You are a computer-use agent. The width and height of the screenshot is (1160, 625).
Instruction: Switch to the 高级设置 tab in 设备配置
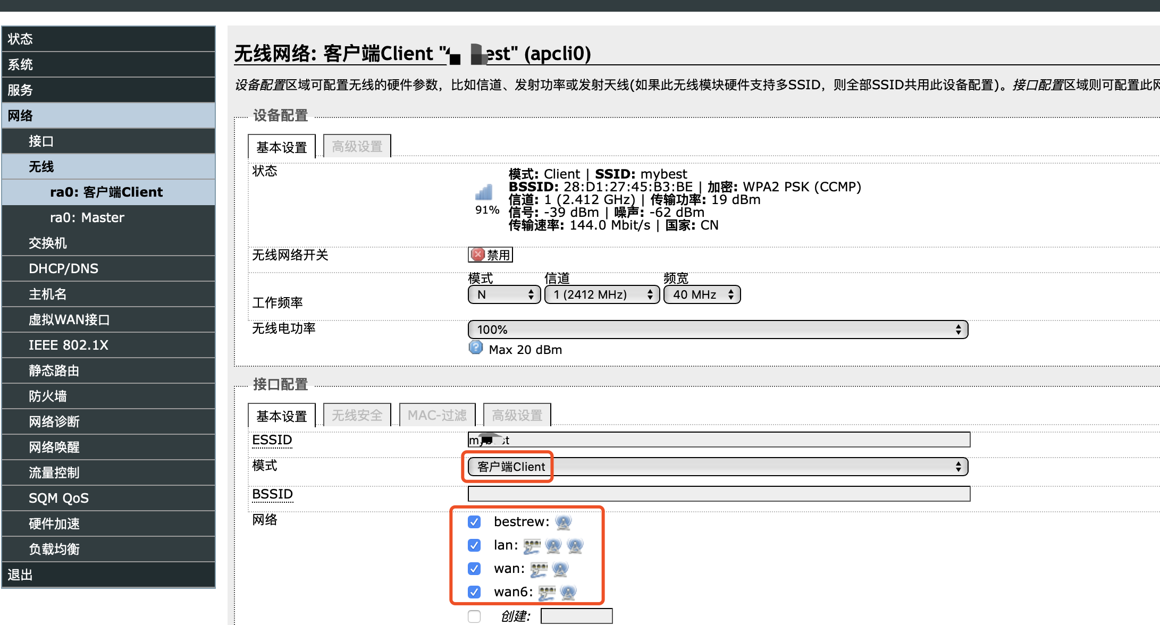click(357, 145)
